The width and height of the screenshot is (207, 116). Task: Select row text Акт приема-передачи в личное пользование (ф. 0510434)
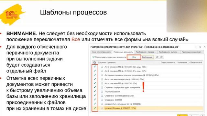click(x=132, y=75)
